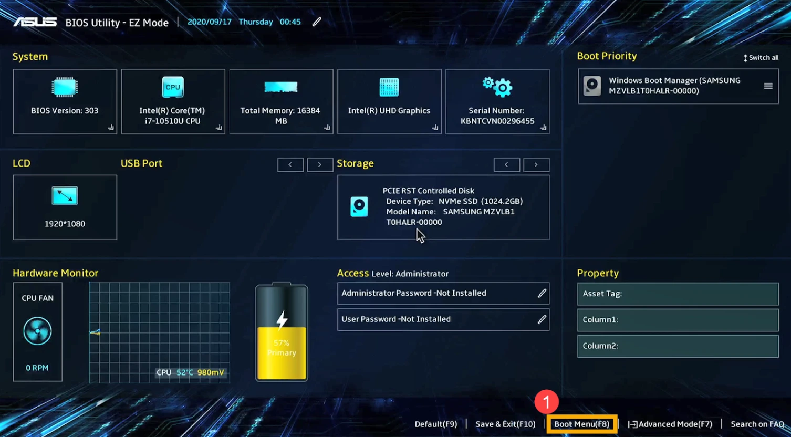The height and width of the screenshot is (437, 791).
Task: Click the Thursday weekday label
Action: (x=256, y=22)
